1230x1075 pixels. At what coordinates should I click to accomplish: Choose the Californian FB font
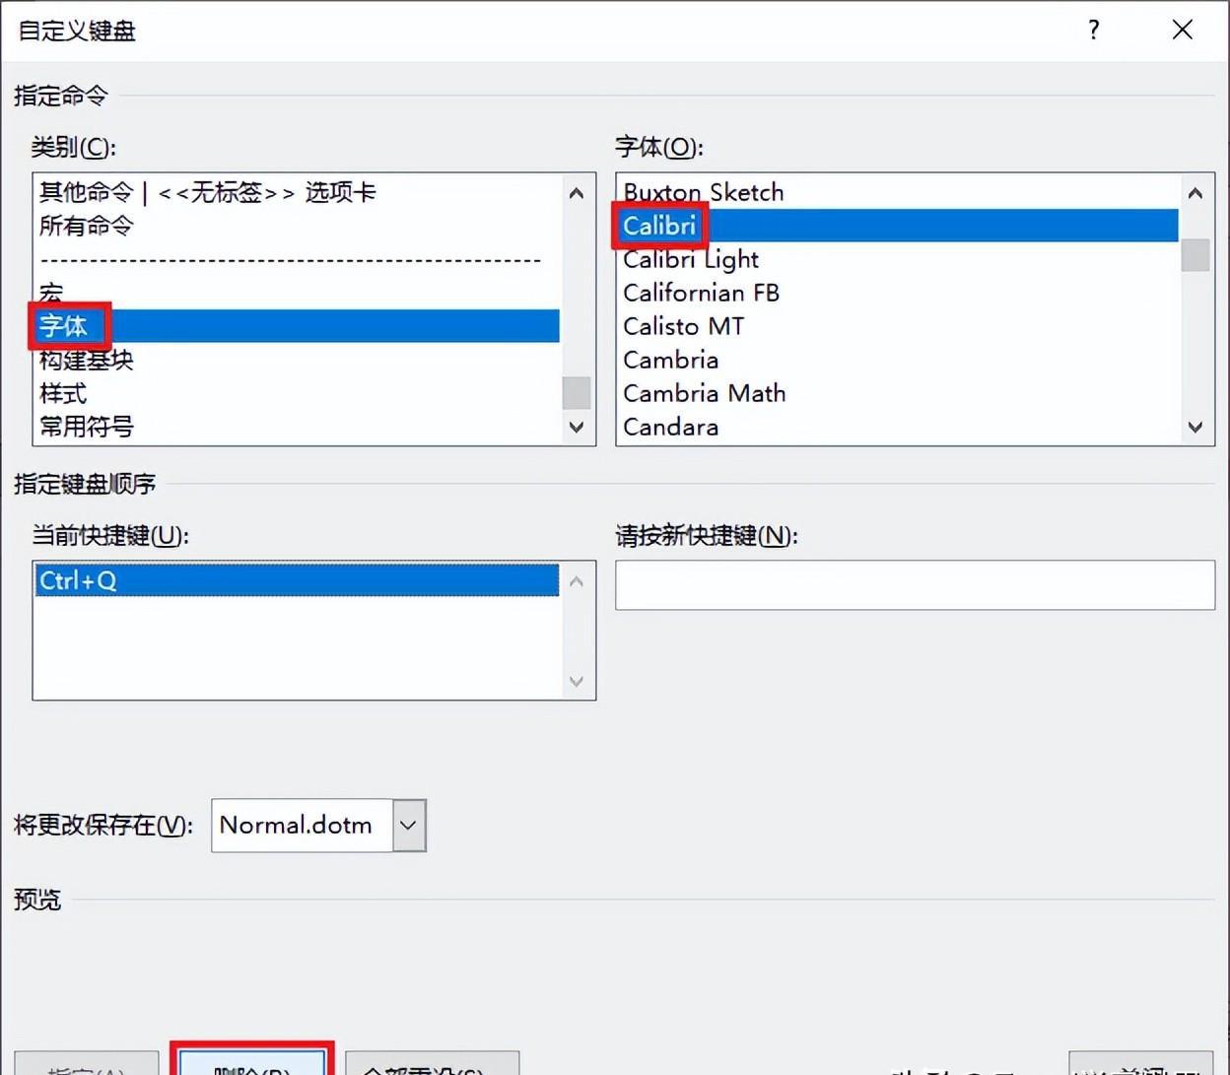click(898, 293)
